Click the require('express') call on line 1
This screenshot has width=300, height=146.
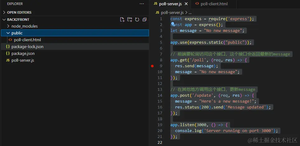[x=230, y=19]
